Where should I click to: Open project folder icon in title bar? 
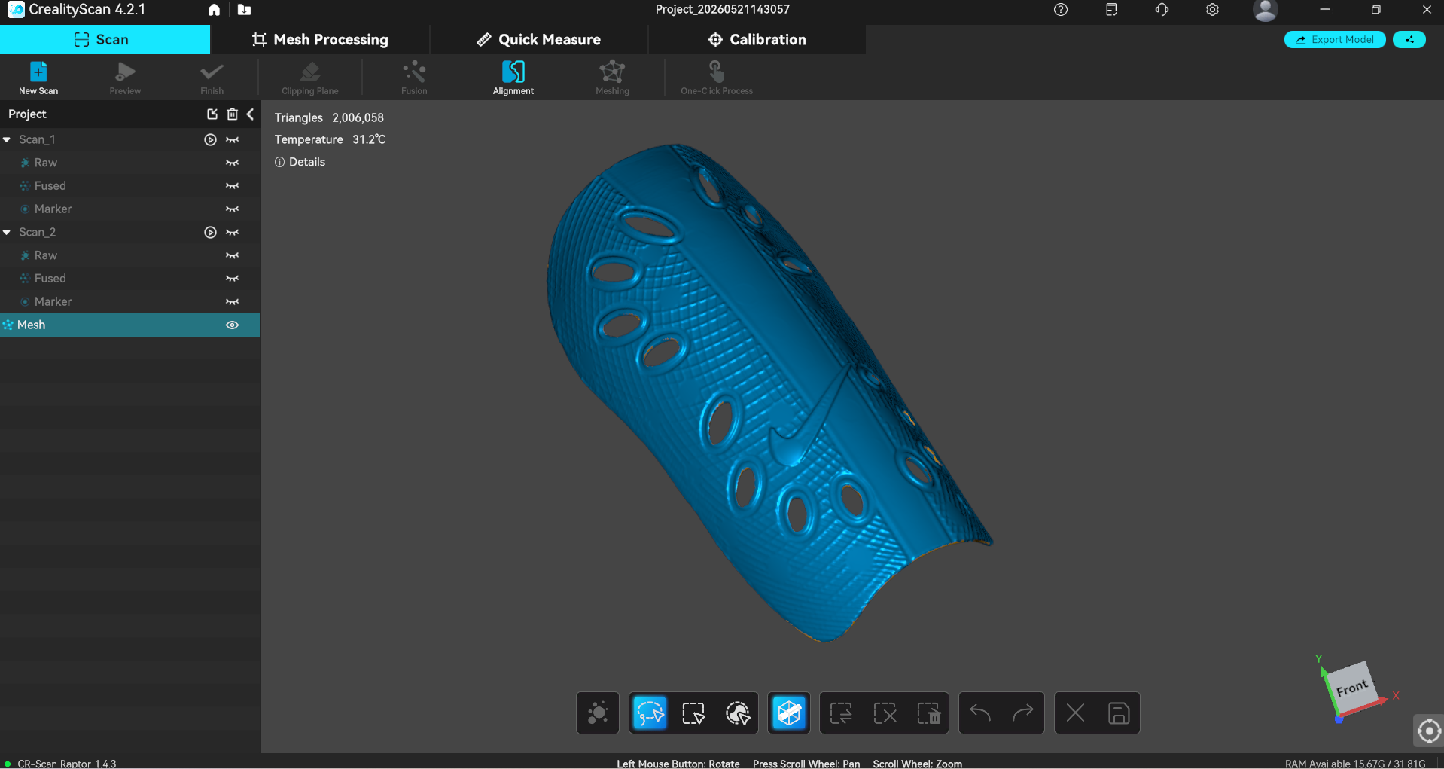[x=244, y=10]
